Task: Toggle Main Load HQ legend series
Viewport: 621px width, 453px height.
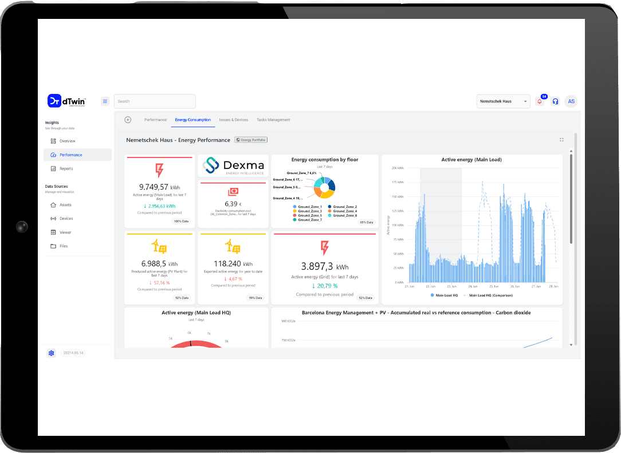Action: click(x=445, y=296)
